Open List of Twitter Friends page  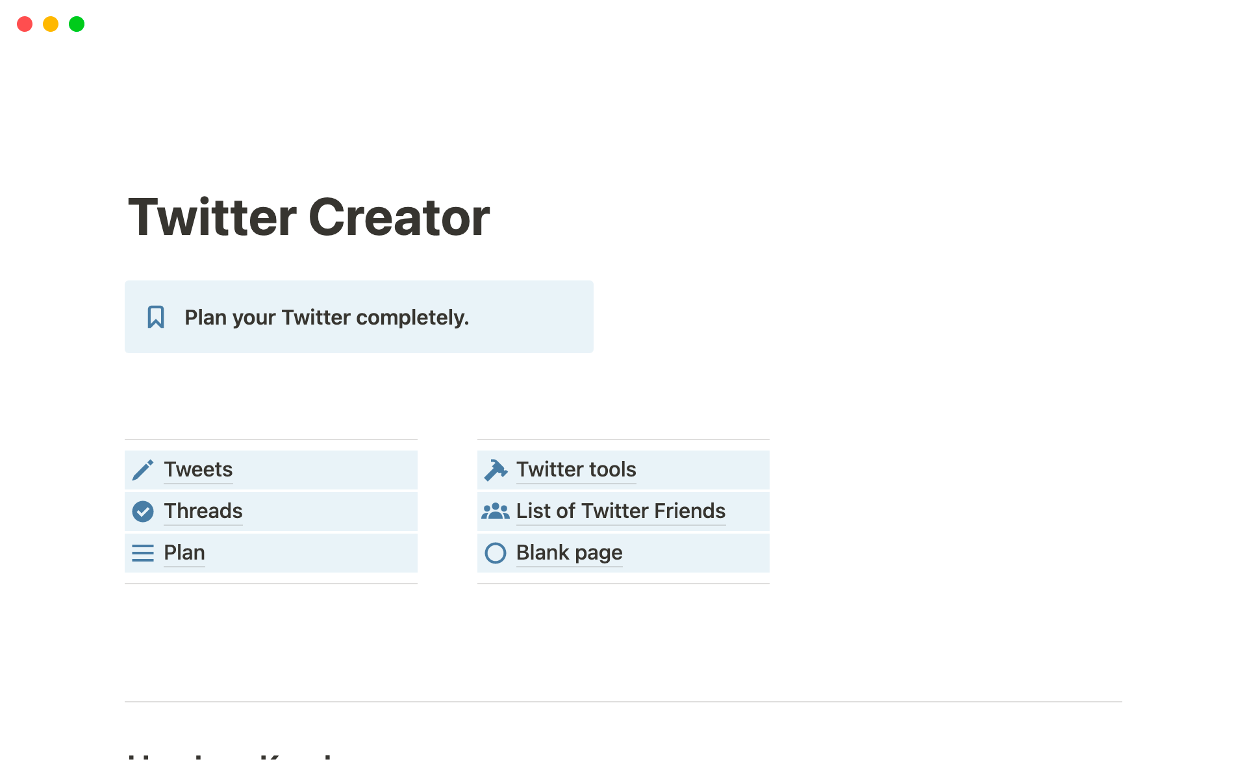620,511
